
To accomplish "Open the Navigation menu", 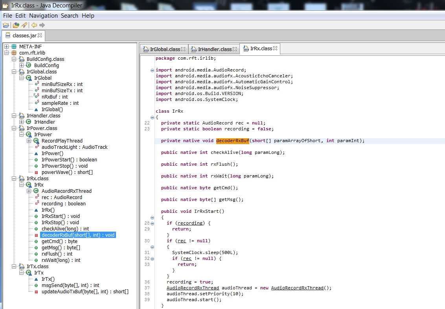I will click(x=43, y=16).
